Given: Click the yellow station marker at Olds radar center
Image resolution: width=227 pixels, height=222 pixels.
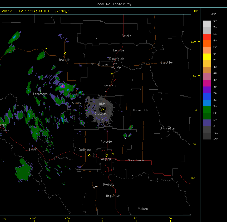Looking at the screenshot, I should point(102,110).
